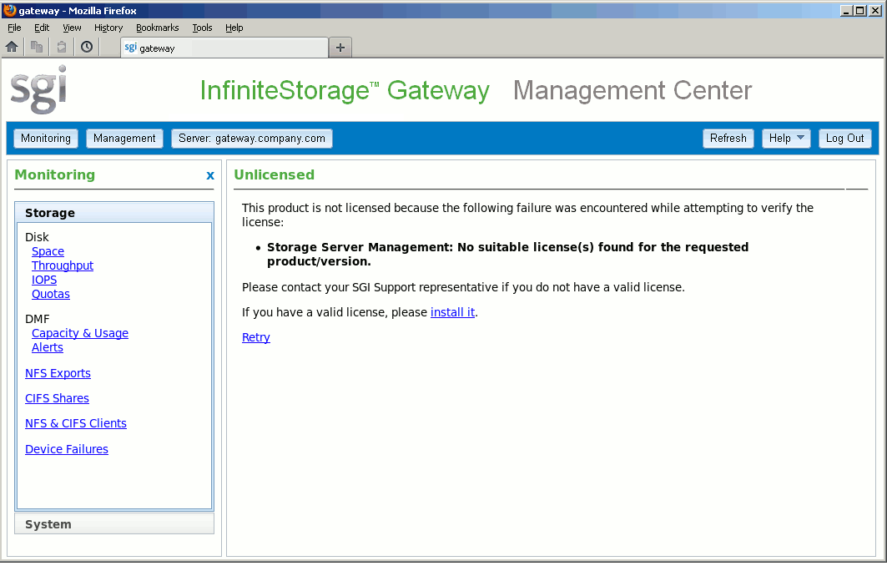
Task: Open the Firefox Help menu
Action: (x=234, y=28)
